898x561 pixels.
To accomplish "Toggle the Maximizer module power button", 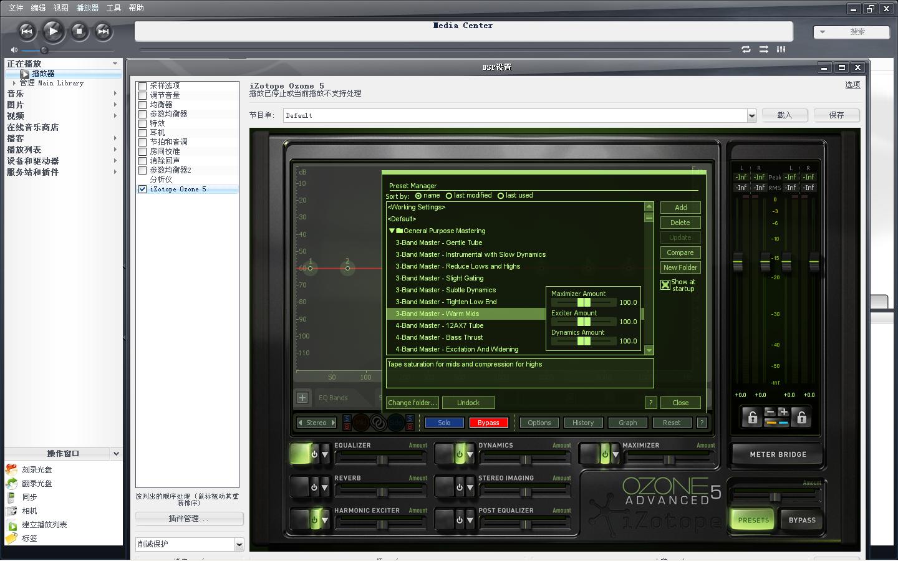I will pyautogui.click(x=605, y=454).
